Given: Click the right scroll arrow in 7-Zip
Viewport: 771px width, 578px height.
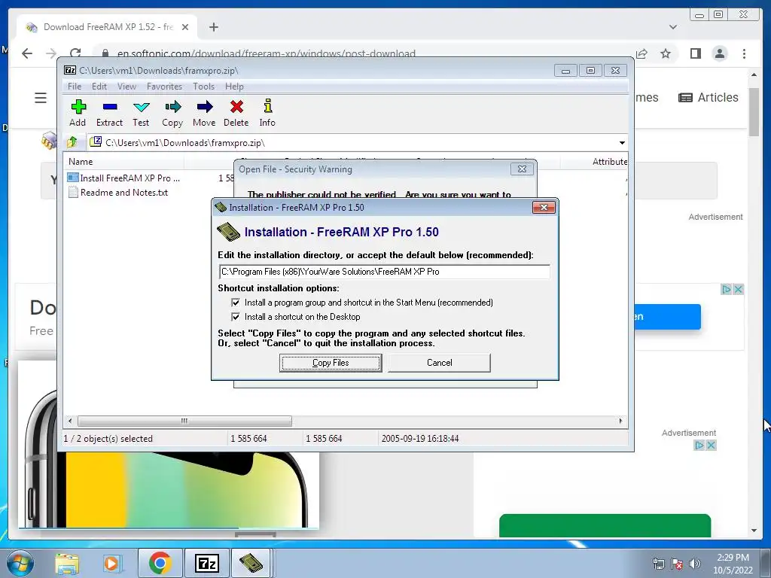Looking at the screenshot, I should click(x=620, y=421).
